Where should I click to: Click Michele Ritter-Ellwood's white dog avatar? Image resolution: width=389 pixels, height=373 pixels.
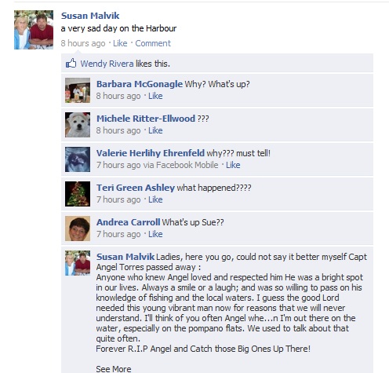point(78,125)
